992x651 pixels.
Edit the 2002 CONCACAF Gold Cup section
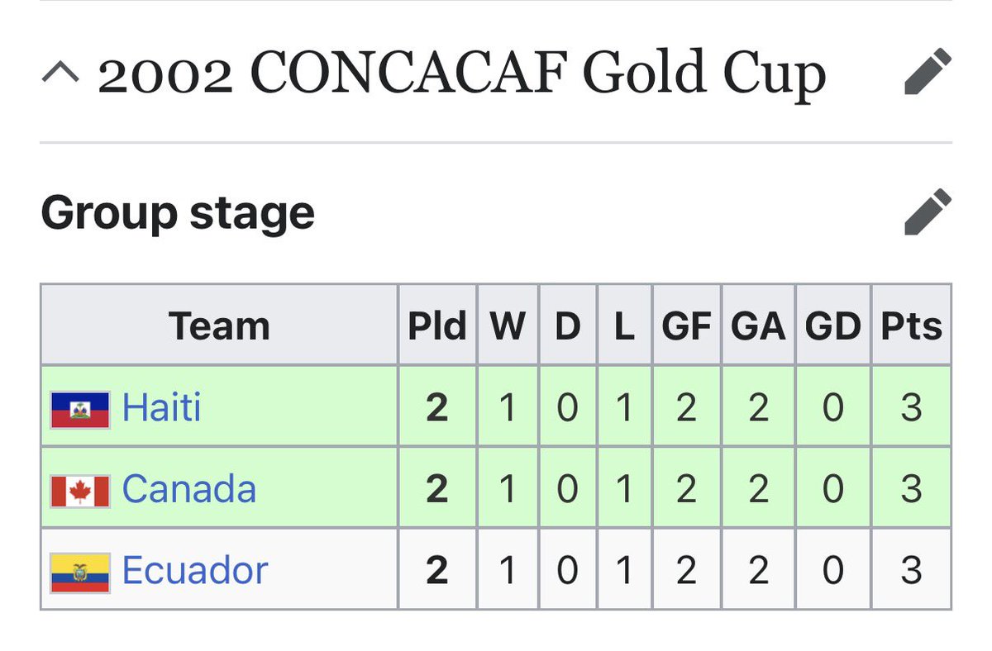[928, 72]
